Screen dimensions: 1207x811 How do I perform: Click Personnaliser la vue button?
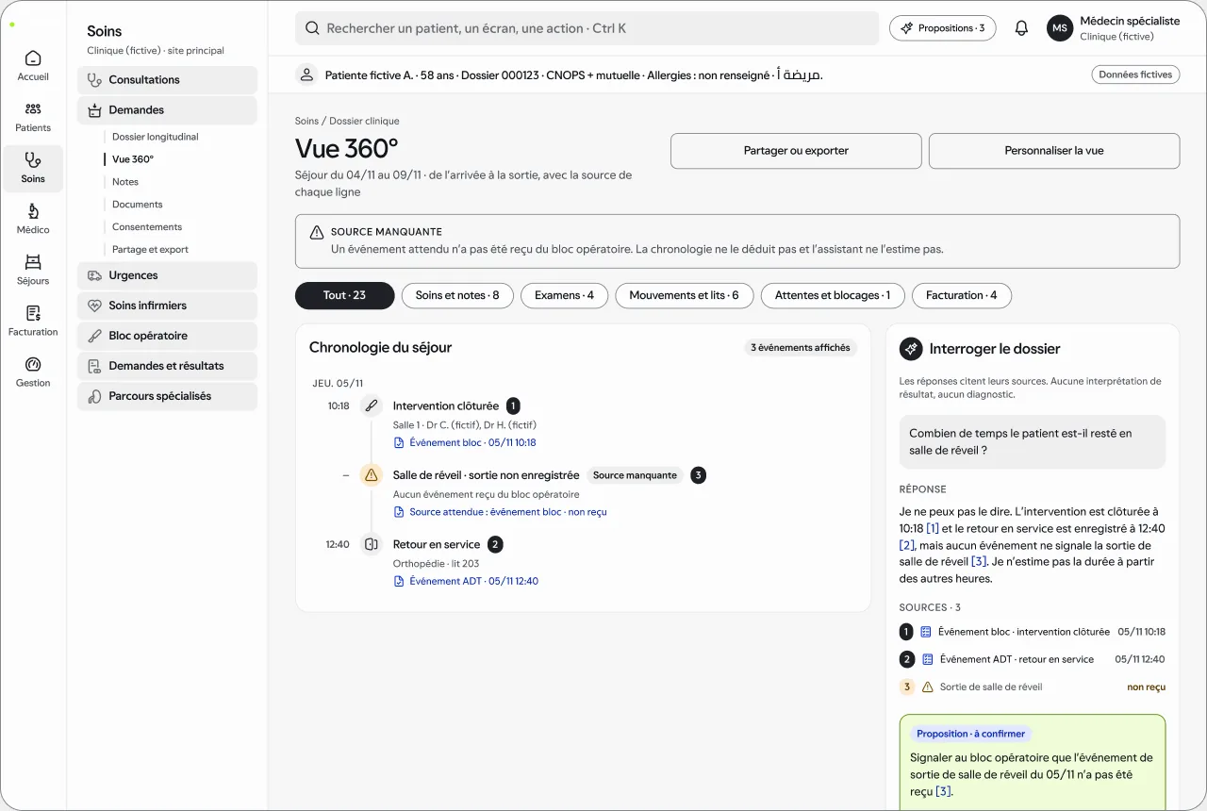[x=1054, y=151]
